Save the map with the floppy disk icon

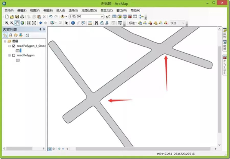tap(17, 17)
